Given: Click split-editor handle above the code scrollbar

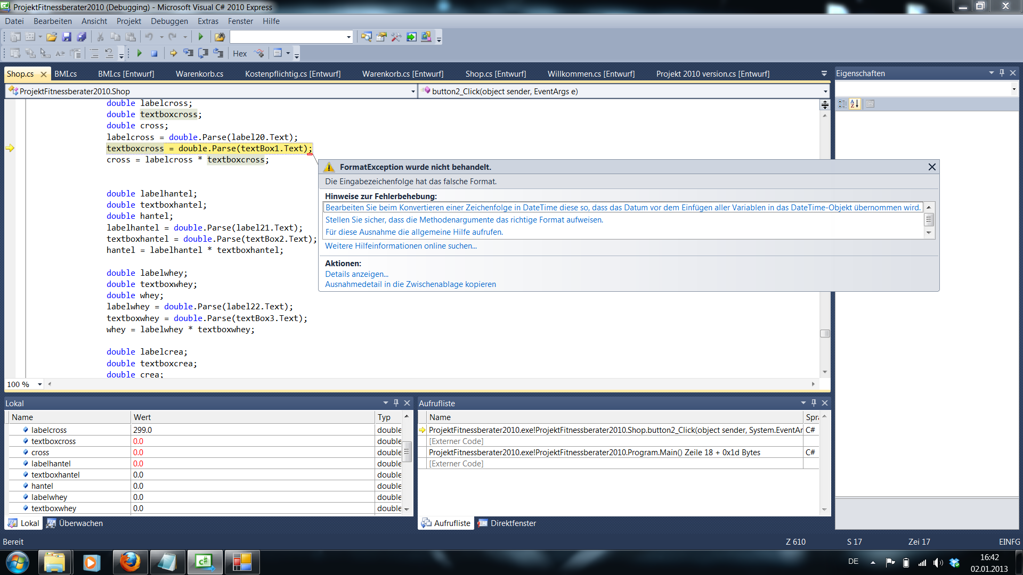Looking at the screenshot, I should pyautogui.click(x=825, y=104).
